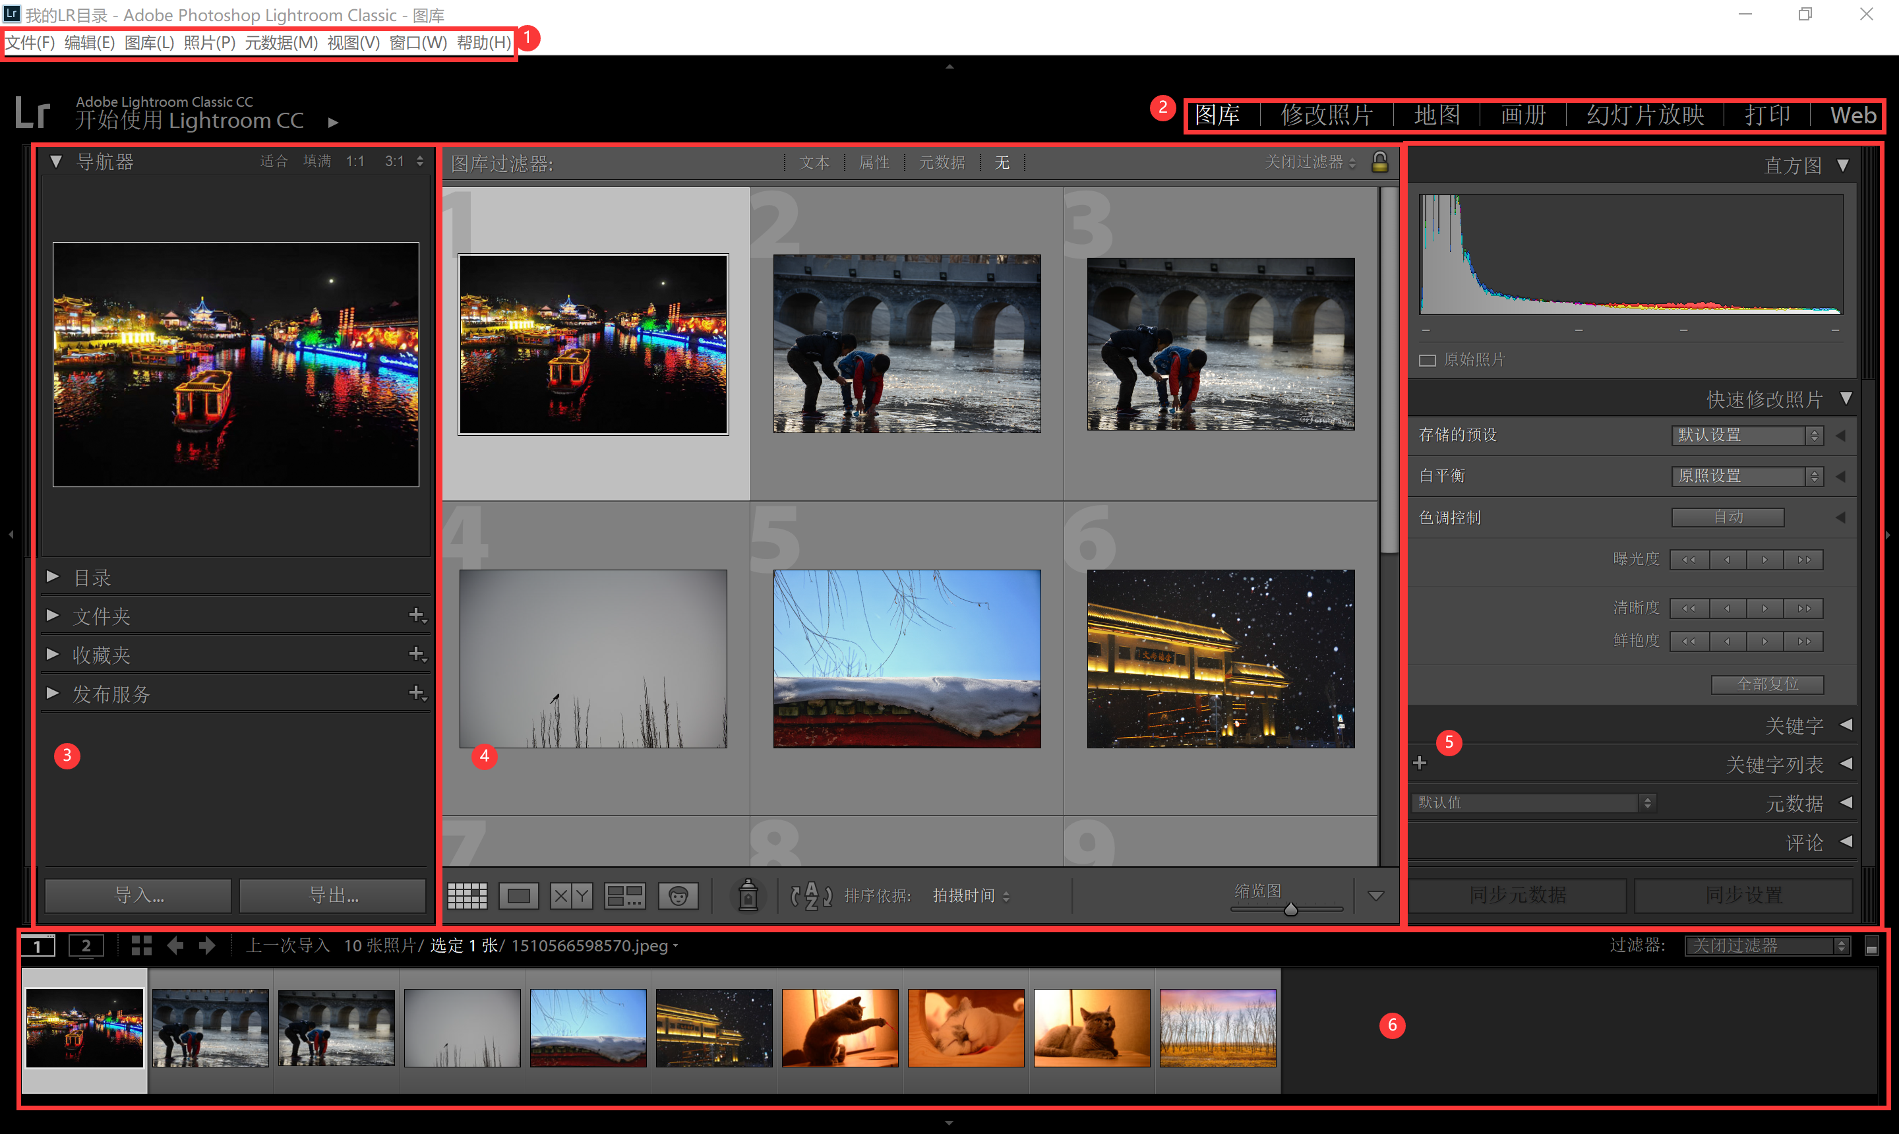Open 白平衡 dropdown 原照设置
The image size is (1899, 1134).
tap(1748, 476)
